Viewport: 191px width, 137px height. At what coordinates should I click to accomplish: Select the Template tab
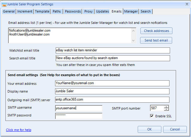(42, 11)
